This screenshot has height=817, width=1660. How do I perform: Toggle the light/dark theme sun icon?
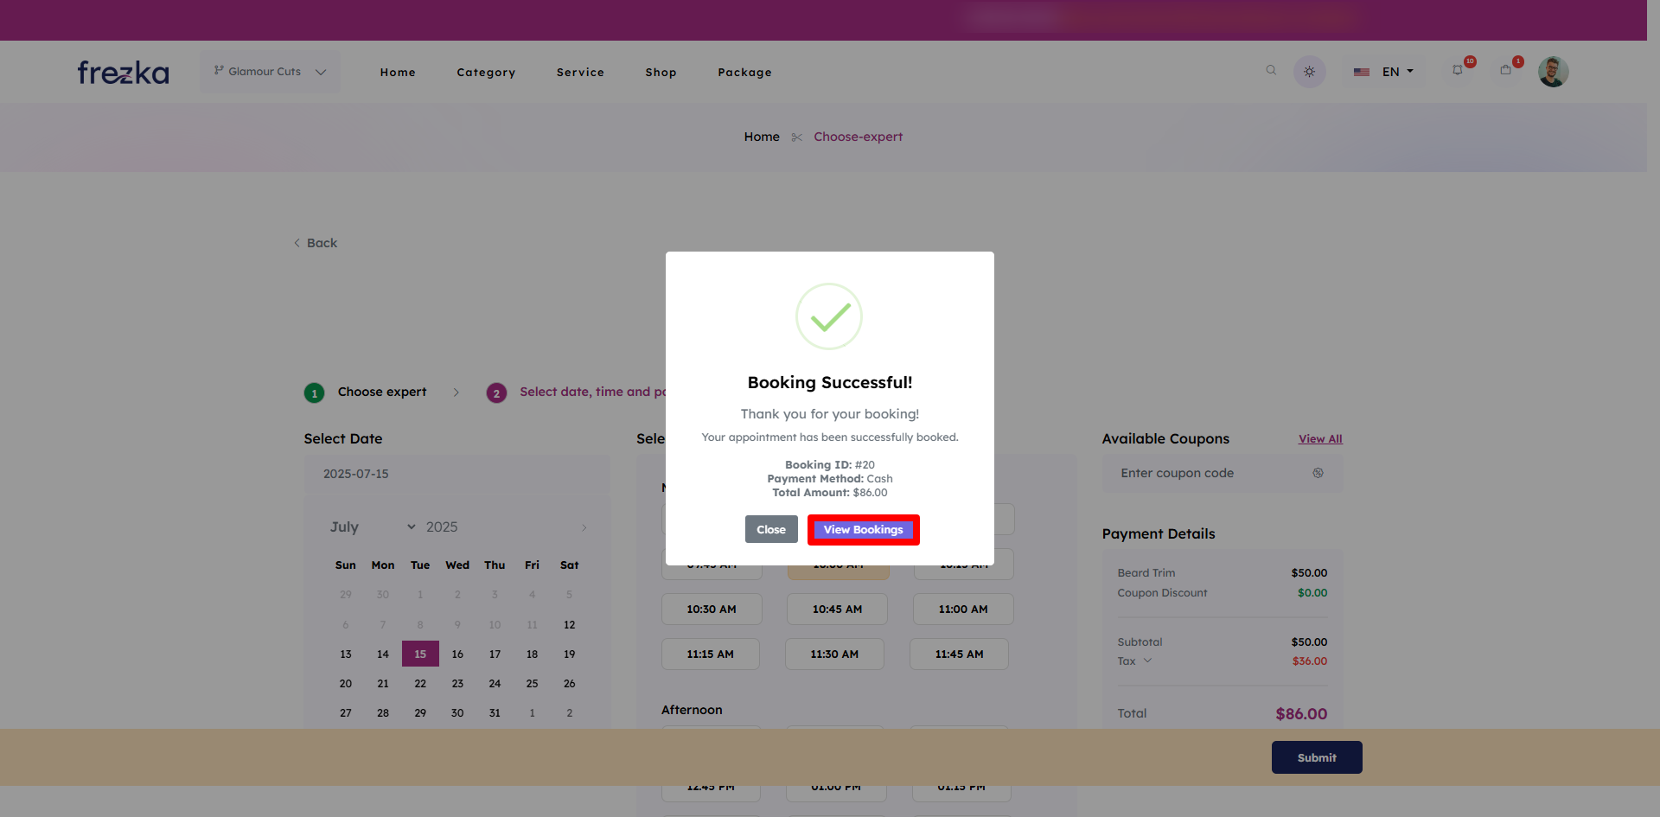pyautogui.click(x=1309, y=72)
